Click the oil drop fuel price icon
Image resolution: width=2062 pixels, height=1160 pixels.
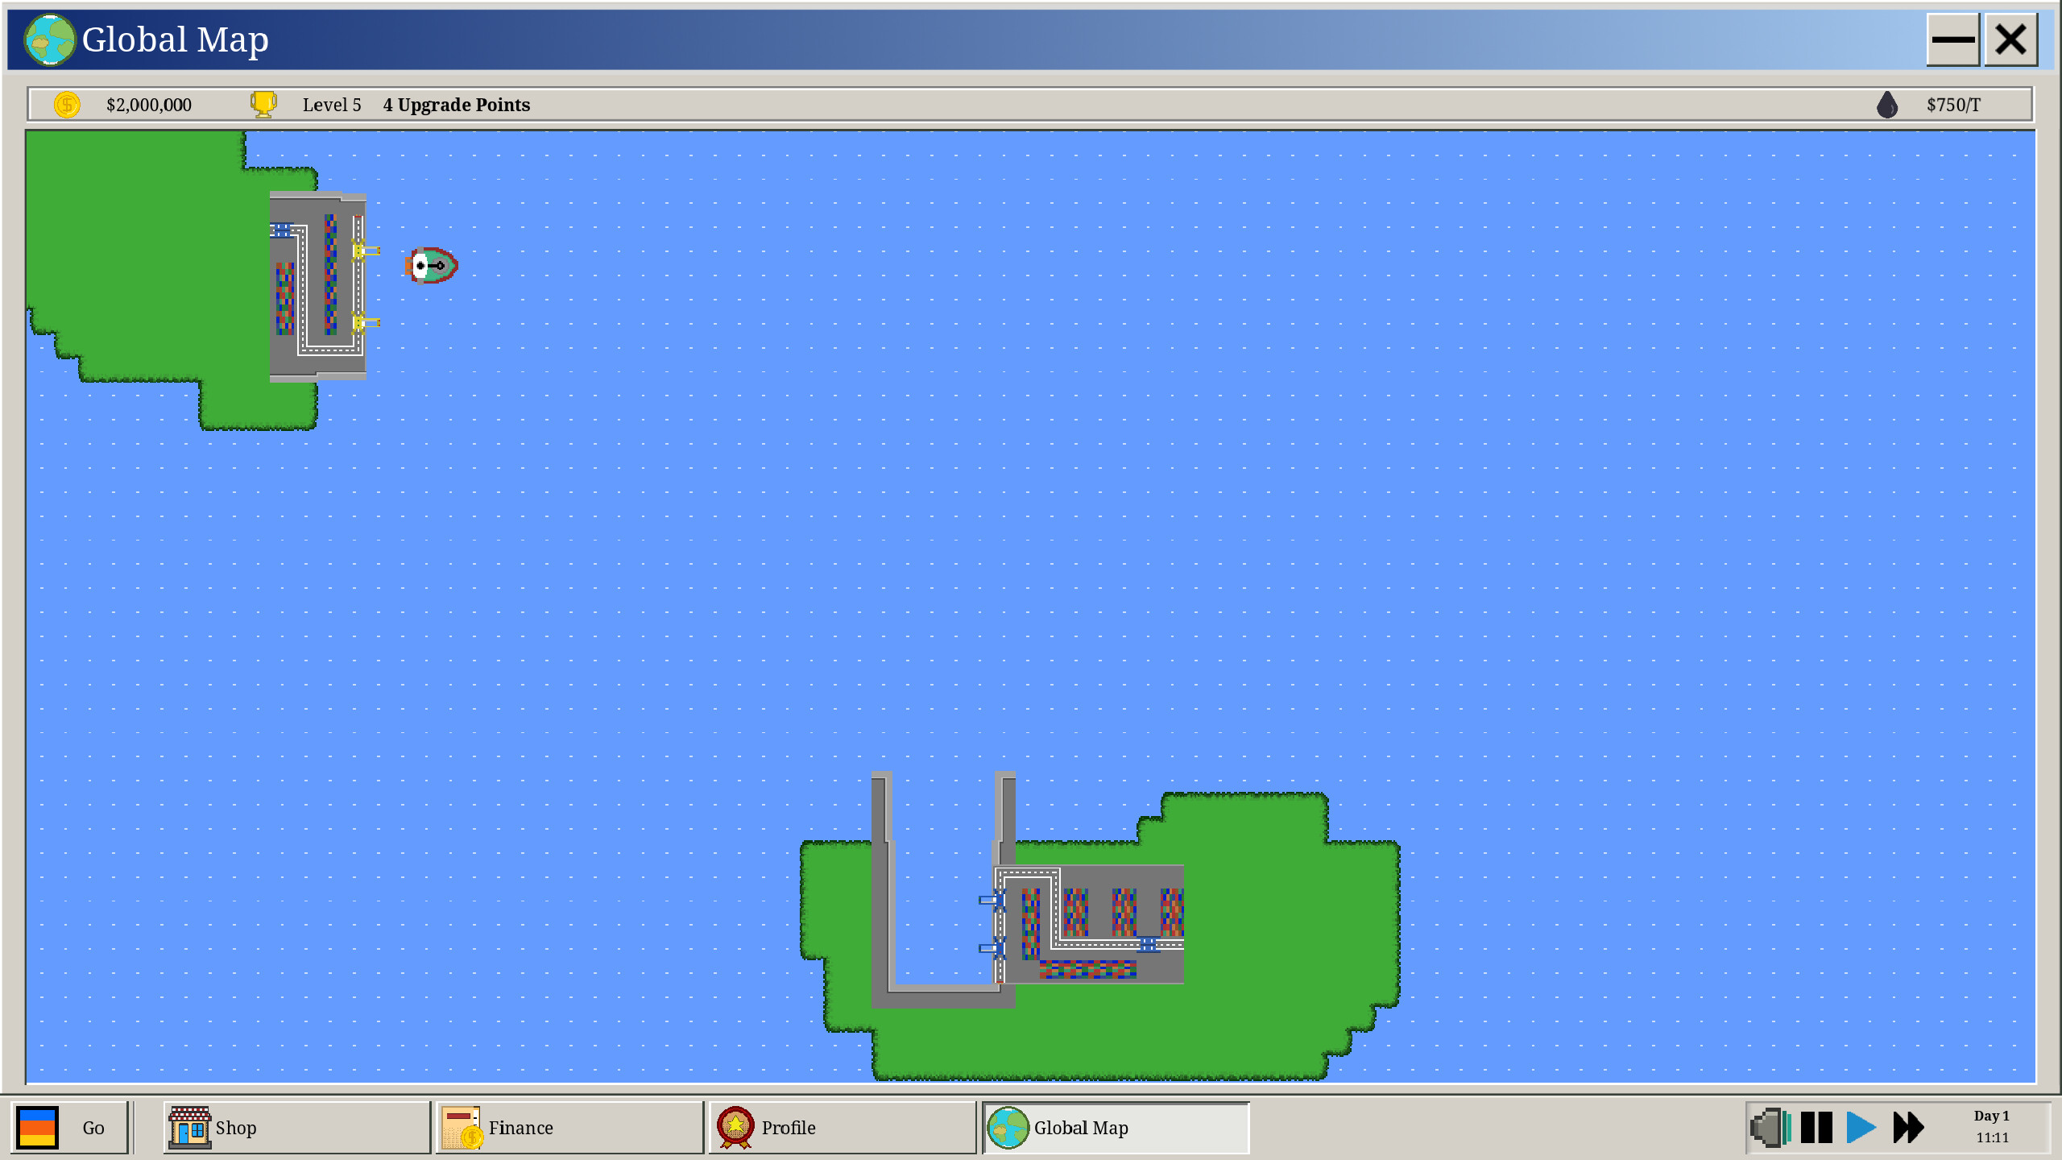point(1887,104)
